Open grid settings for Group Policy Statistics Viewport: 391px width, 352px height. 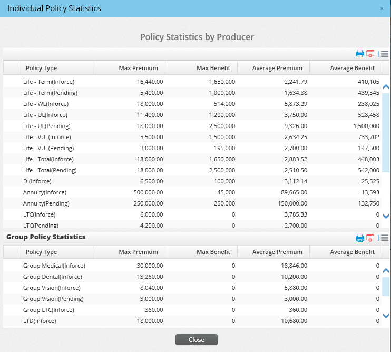pyautogui.click(x=370, y=238)
